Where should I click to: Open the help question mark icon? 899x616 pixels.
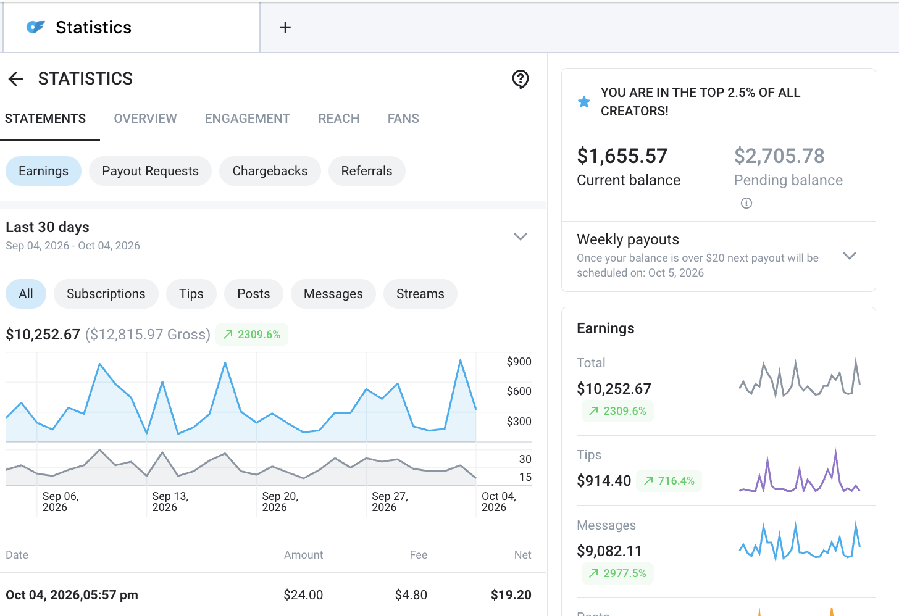[521, 79]
